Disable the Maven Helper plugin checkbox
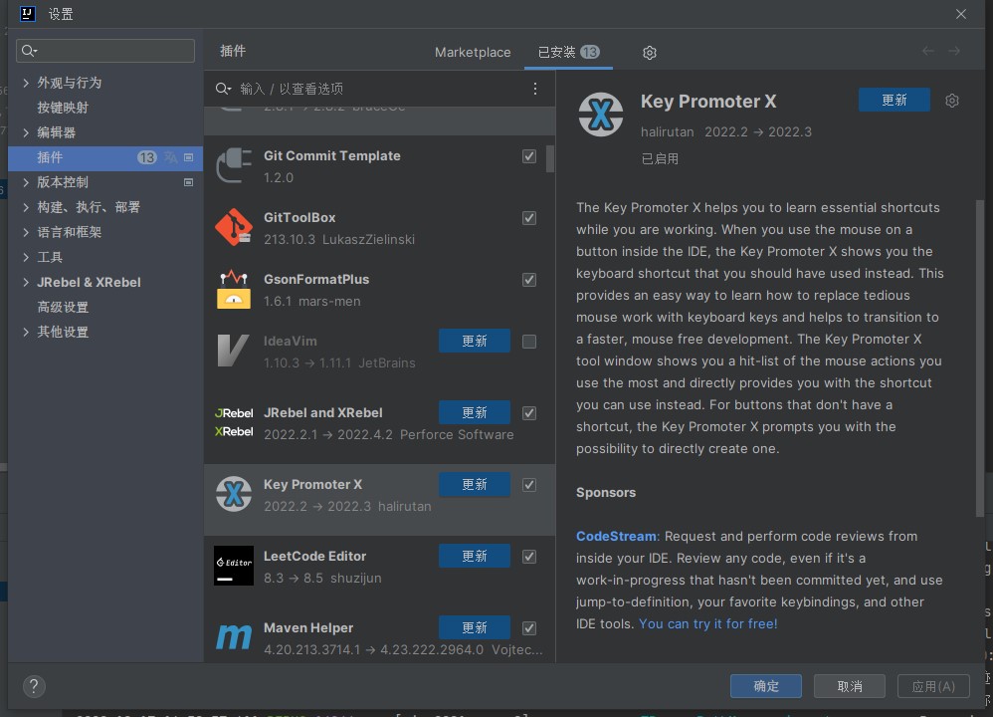Viewport: 993px width, 717px height. coord(529,628)
